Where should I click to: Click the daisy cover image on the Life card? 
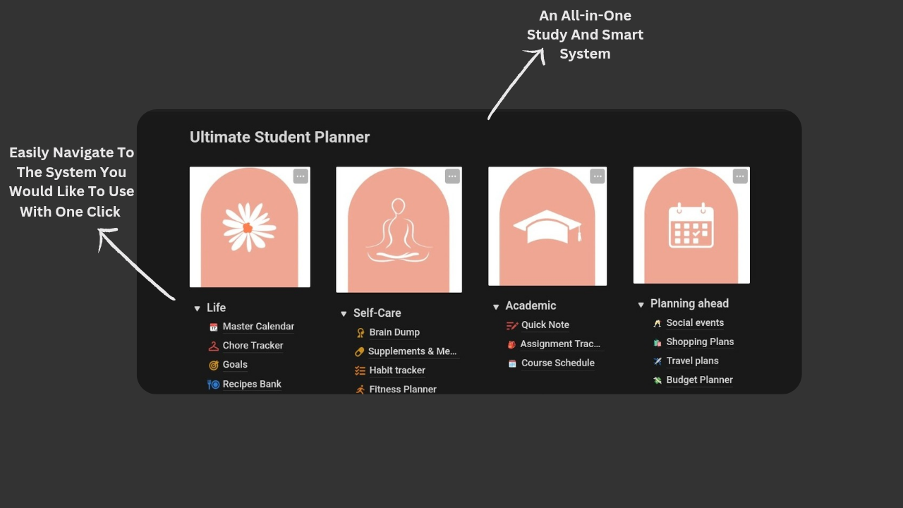[x=250, y=226]
